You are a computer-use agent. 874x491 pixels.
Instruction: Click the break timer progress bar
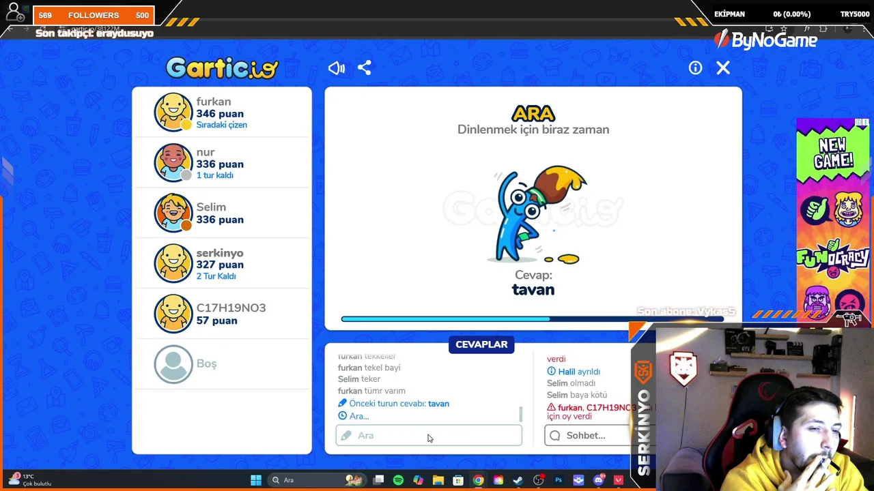pos(533,318)
